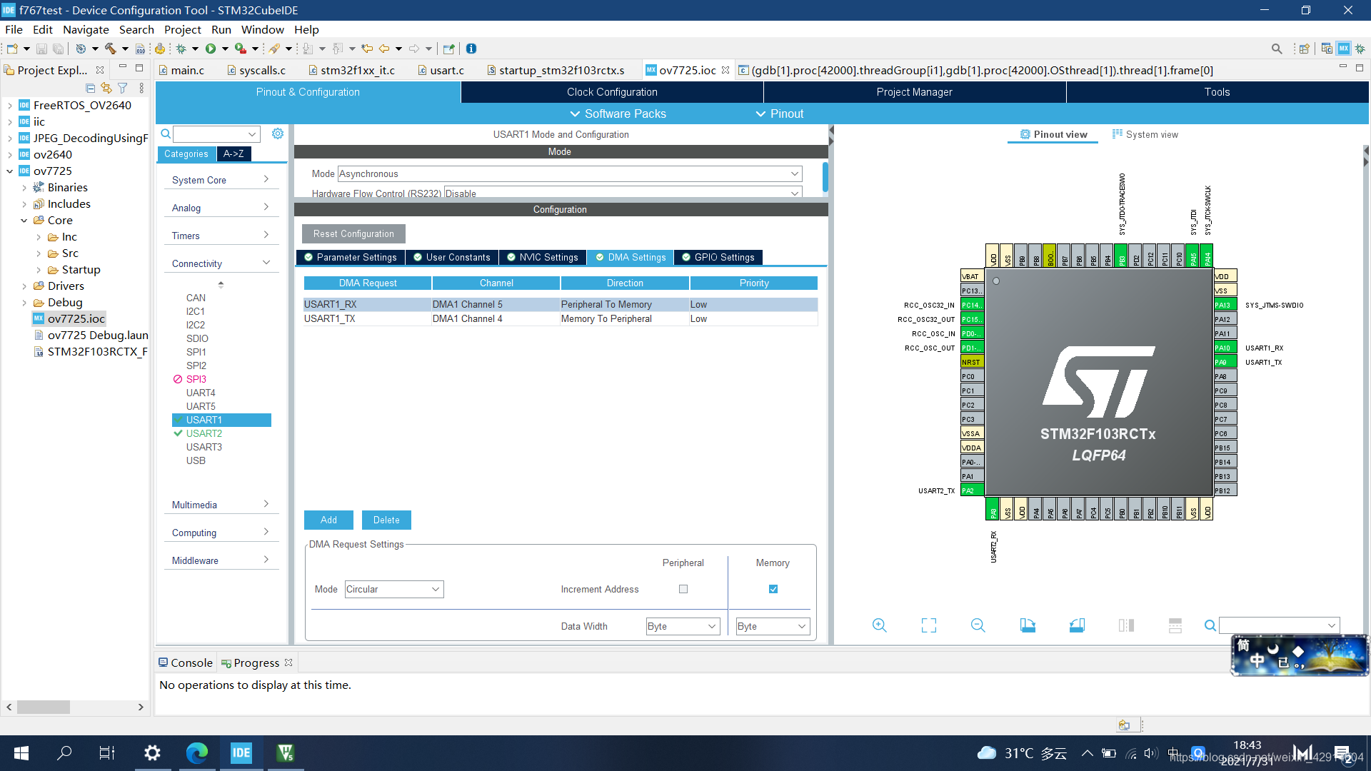Image resolution: width=1371 pixels, height=771 pixels.
Task: Switch to A->Z sorting button
Action: click(x=233, y=153)
